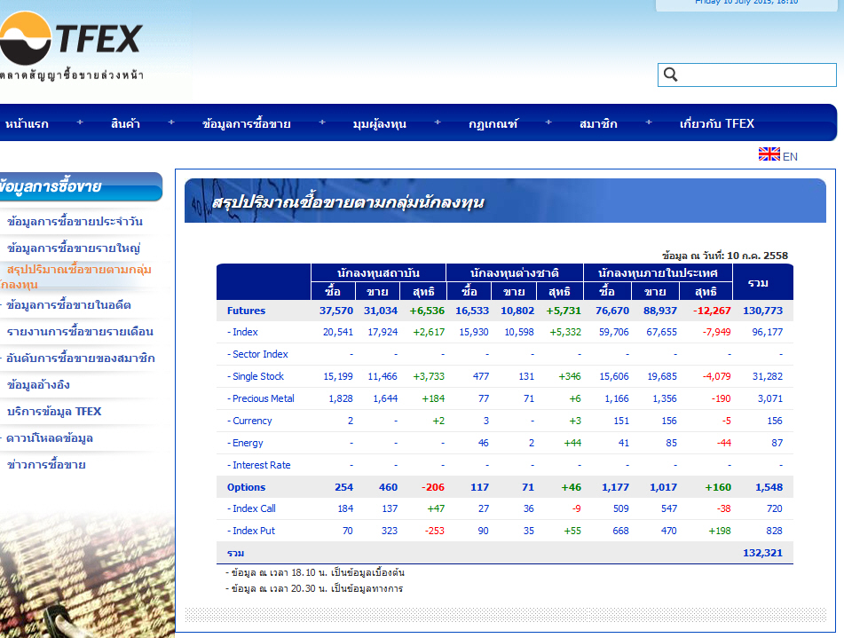Click the '- Energy' row label
The image size is (844, 638).
pyautogui.click(x=245, y=443)
